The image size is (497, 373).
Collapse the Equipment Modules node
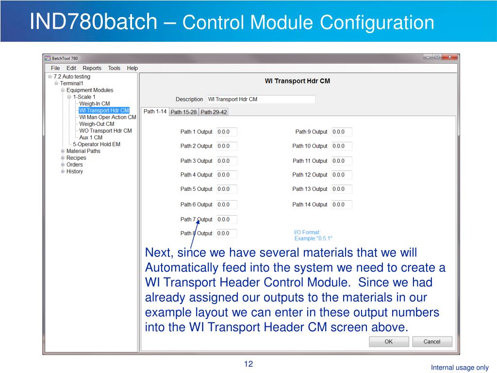[x=63, y=90]
